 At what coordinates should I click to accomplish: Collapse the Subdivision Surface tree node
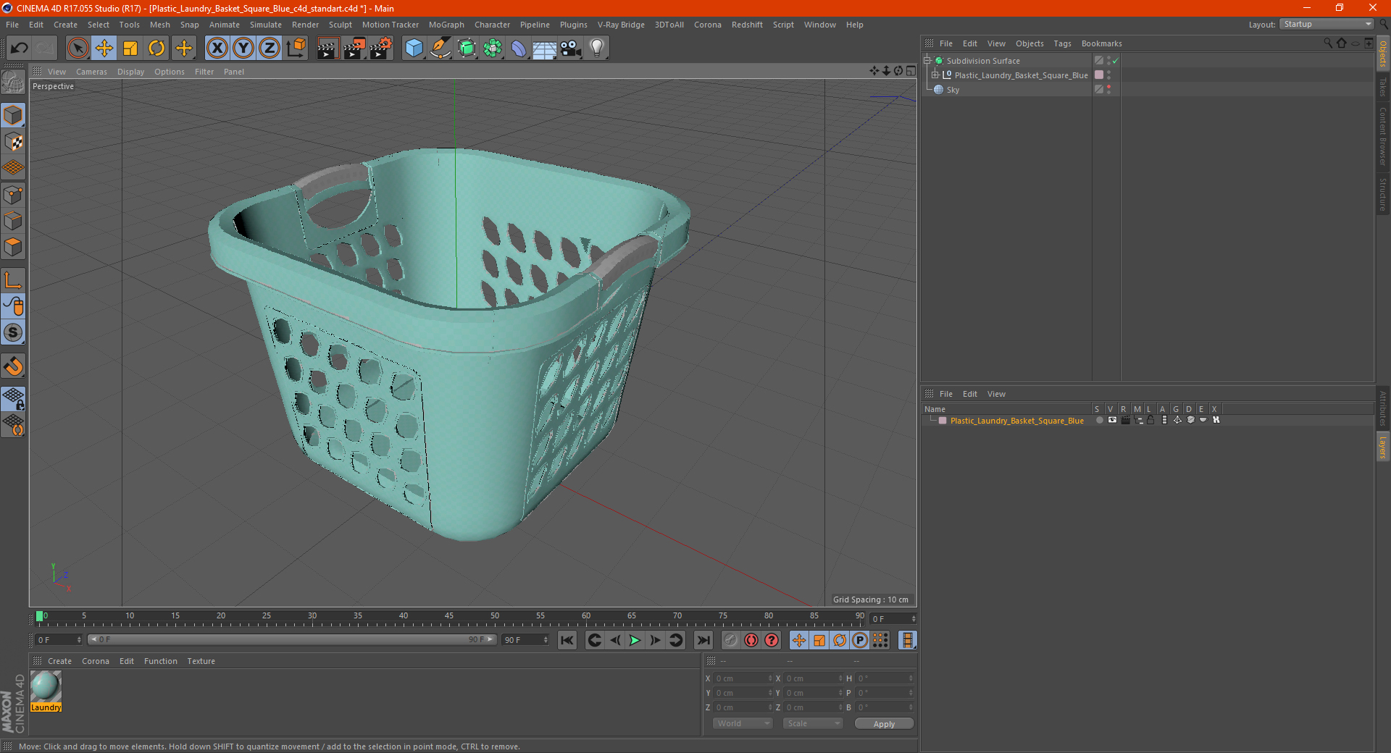[927, 61]
